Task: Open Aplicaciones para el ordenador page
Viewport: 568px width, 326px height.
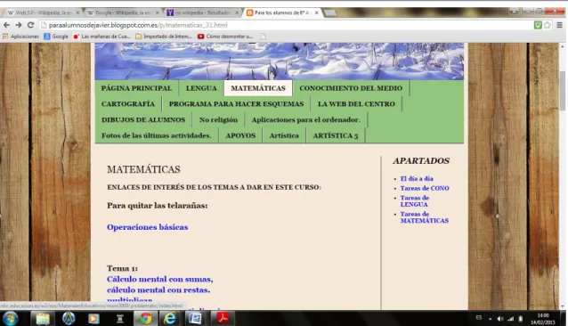Action: 306,120
